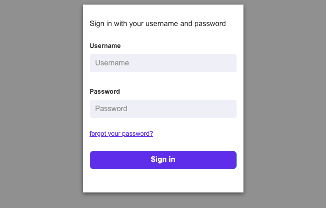Click the bold Password label
326x208 pixels.
coord(105,91)
